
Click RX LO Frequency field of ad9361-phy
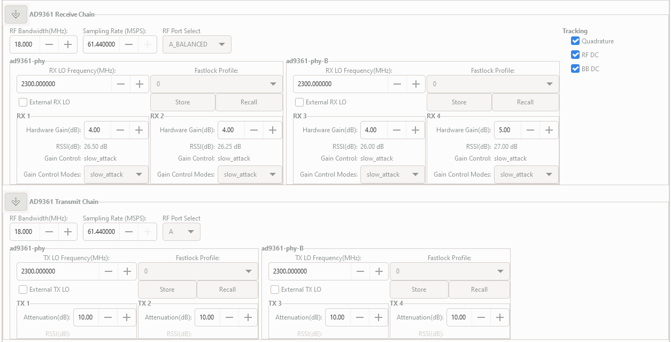(65, 84)
